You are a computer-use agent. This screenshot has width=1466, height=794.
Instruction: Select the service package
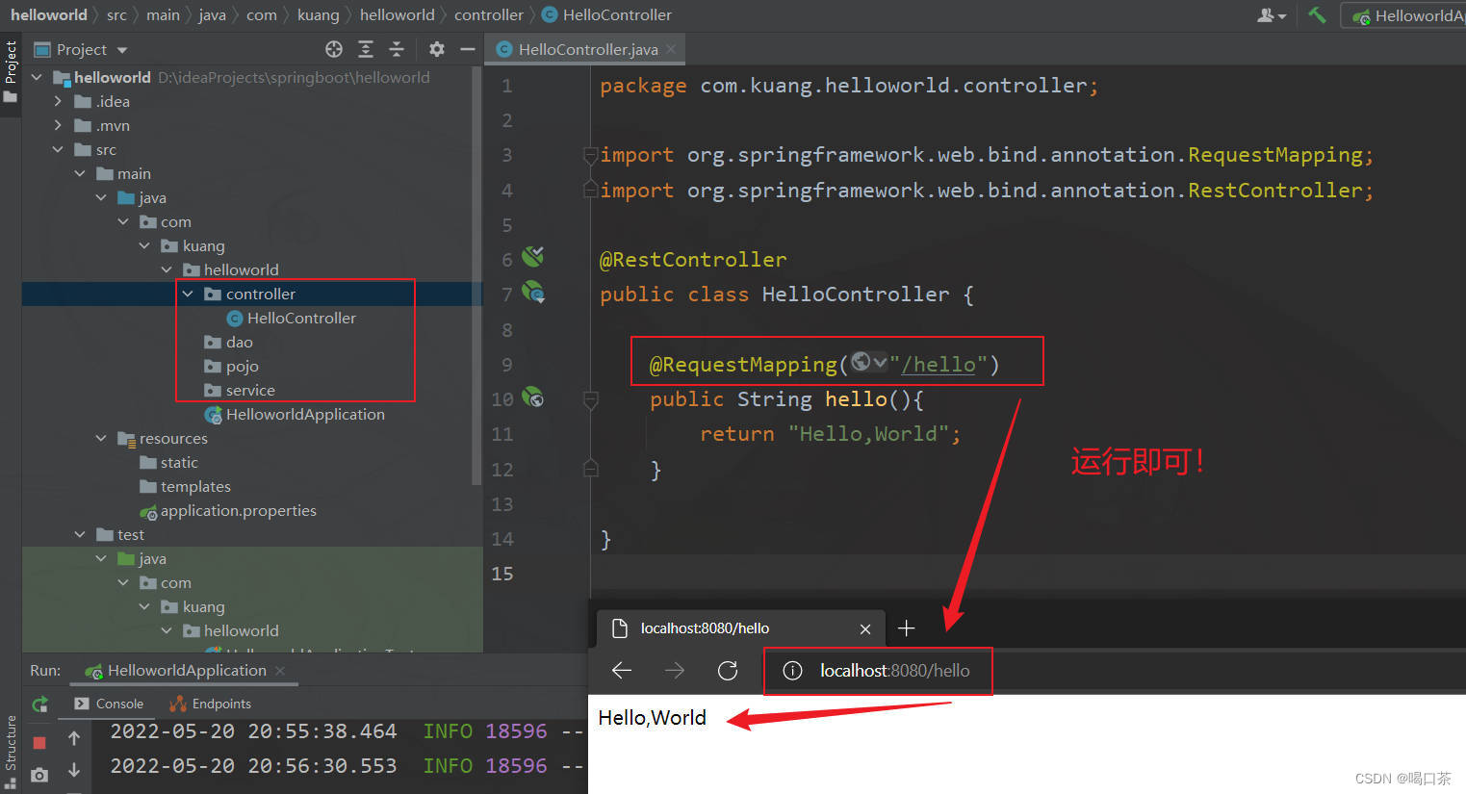coord(240,390)
